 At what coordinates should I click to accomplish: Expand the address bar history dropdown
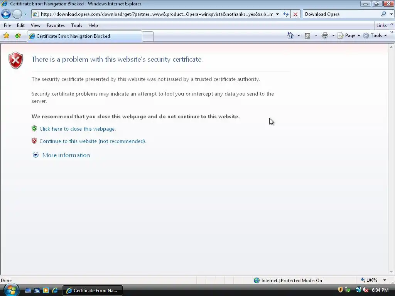pos(277,14)
